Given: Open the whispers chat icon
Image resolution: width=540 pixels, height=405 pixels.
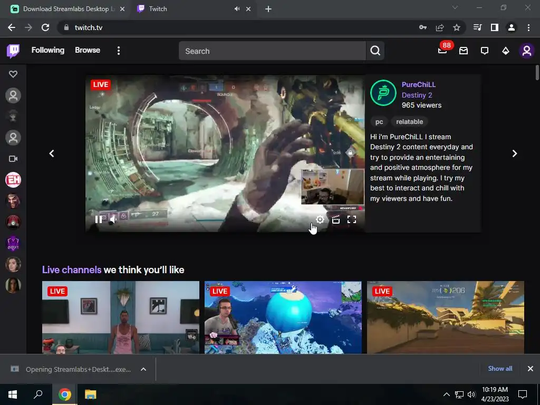Looking at the screenshot, I should click(x=485, y=51).
